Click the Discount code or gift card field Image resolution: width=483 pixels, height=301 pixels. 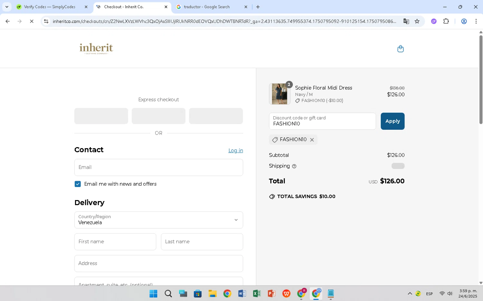(322, 121)
